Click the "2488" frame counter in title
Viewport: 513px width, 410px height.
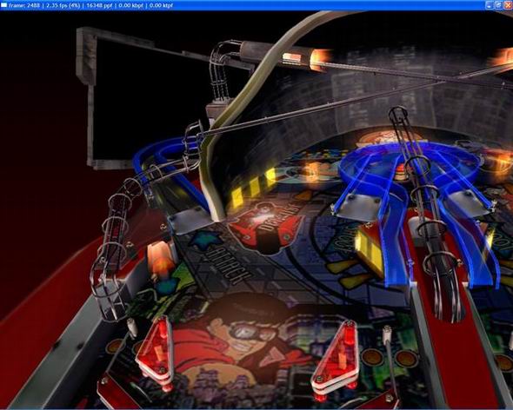click(x=33, y=5)
